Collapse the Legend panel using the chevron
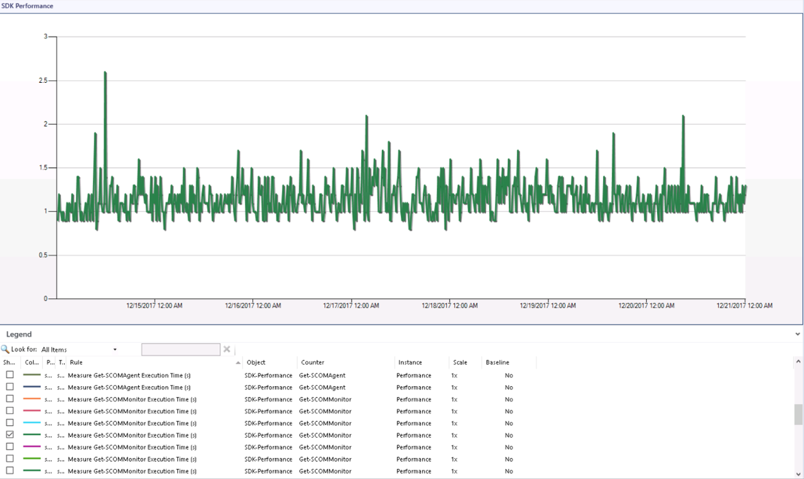Viewport: 804px width, 479px height. (x=798, y=335)
